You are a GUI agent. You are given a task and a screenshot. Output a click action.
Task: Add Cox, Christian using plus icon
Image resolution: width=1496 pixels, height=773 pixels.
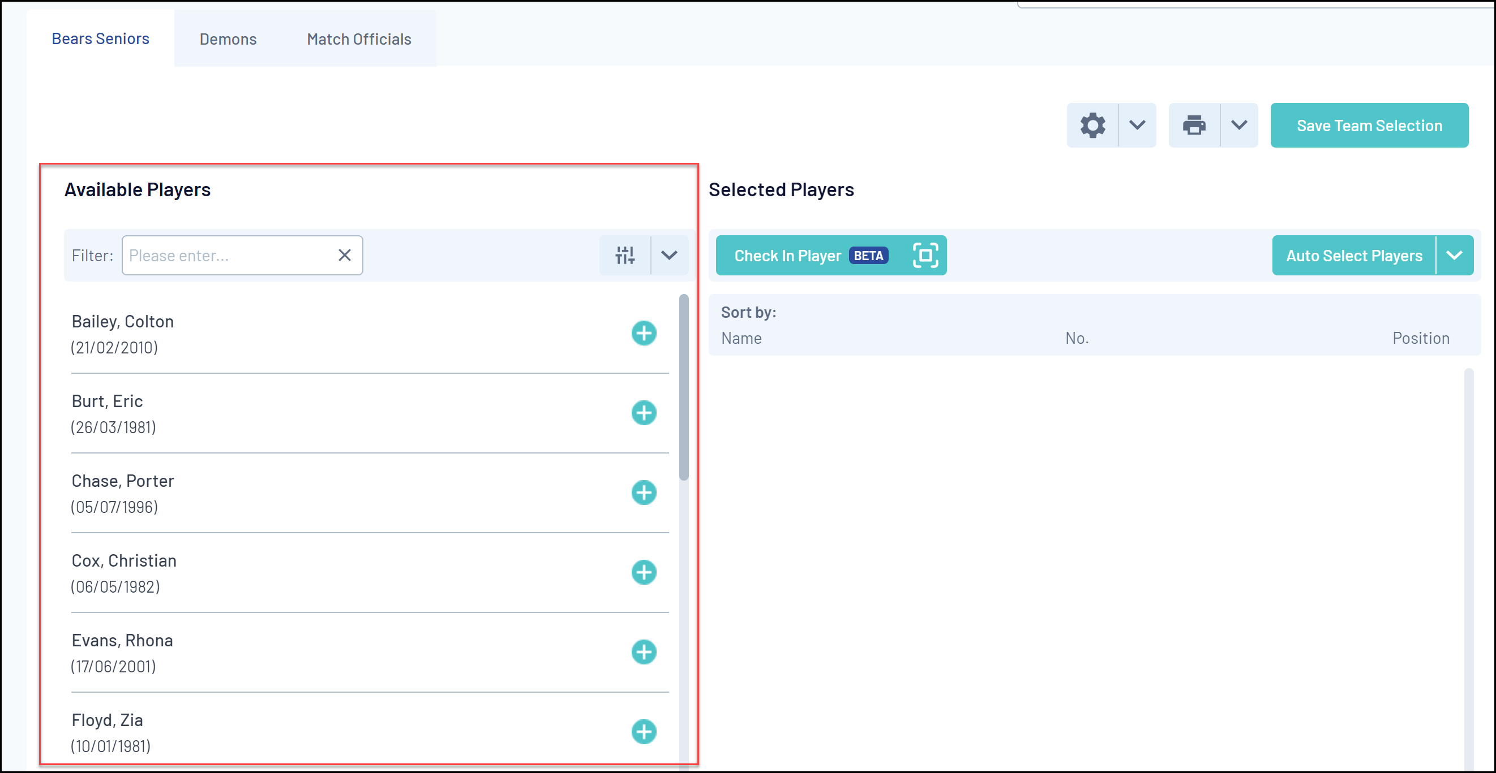644,572
